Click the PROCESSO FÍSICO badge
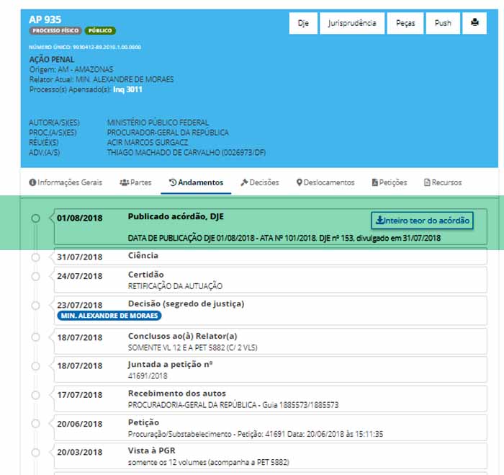Image resolution: width=504 pixels, height=475 pixels. tap(55, 31)
